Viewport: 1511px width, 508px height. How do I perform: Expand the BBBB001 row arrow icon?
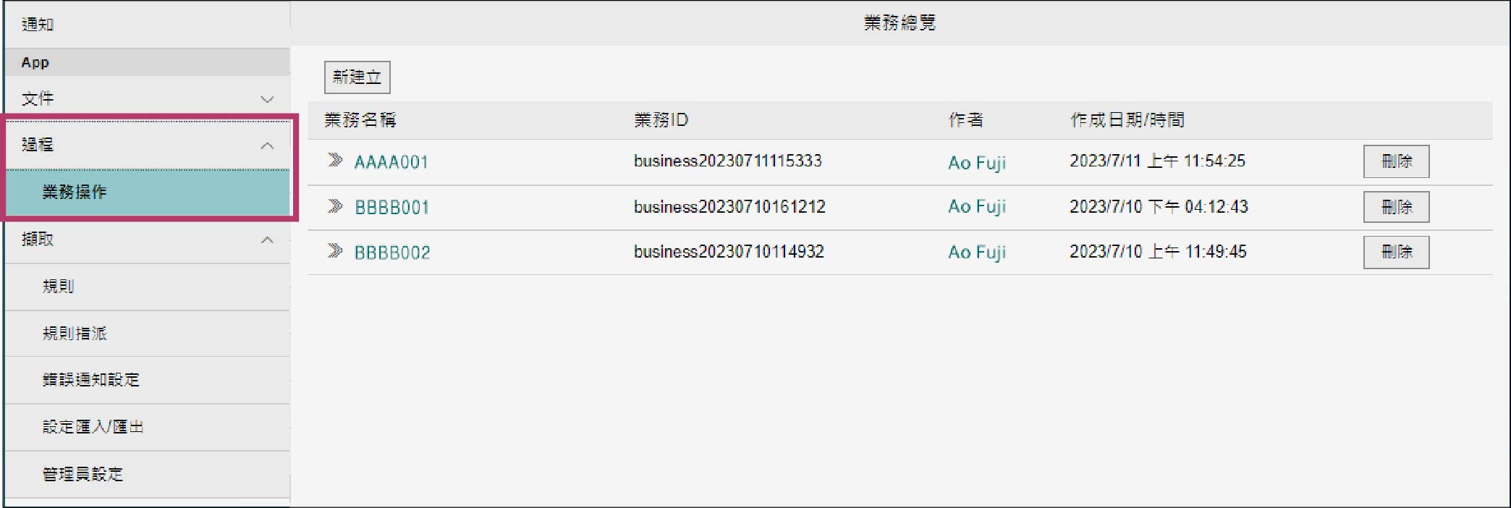tap(334, 206)
